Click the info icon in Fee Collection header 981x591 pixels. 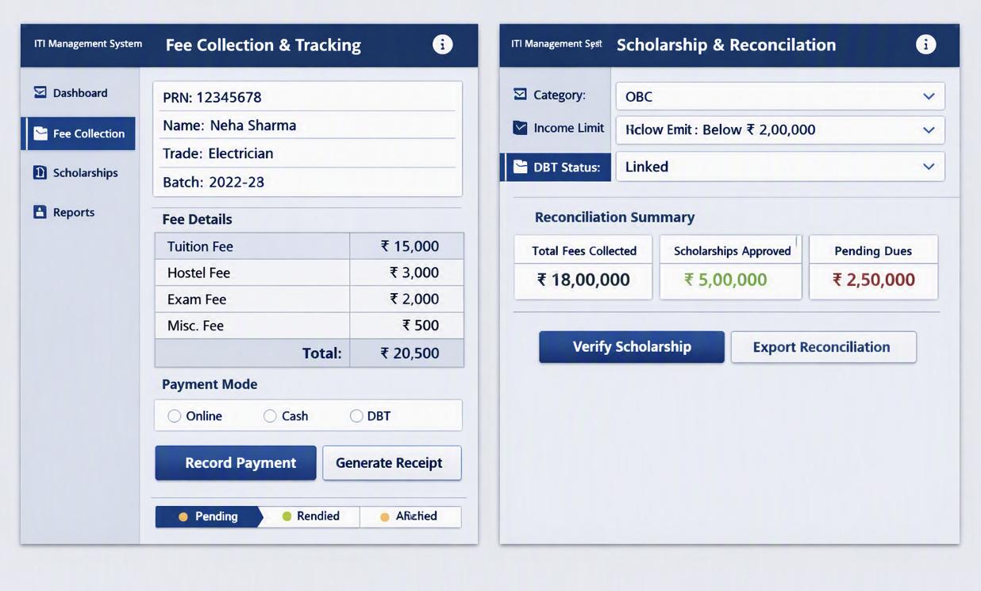tap(443, 44)
